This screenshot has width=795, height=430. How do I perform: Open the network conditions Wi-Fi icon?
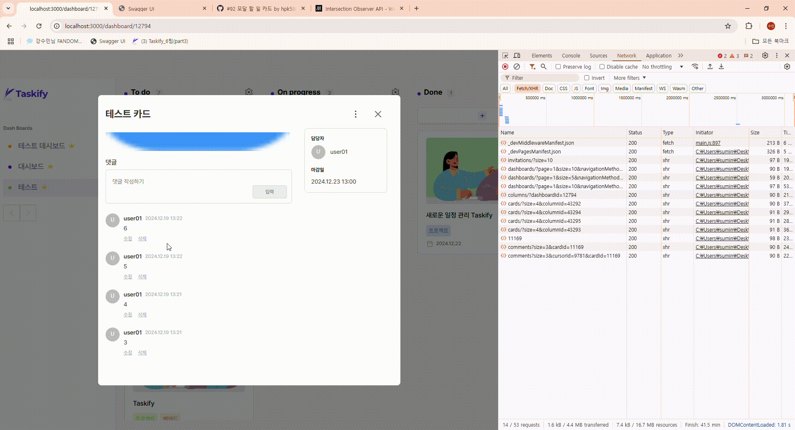point(695,67)
